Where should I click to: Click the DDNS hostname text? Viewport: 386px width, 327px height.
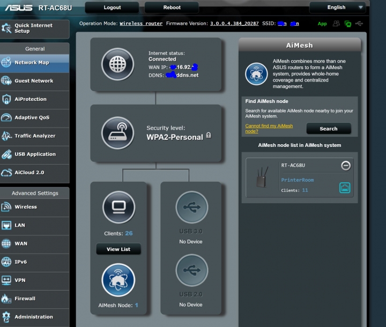[182, 75]
